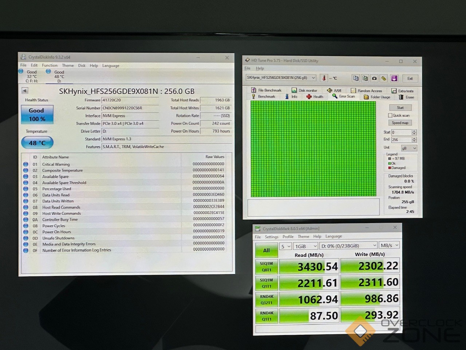Image resolution: width=466 pixels, height=350 pixels.
Task: Click the Start button in HD Tune Error Scan
Action: tap(400, 108)
